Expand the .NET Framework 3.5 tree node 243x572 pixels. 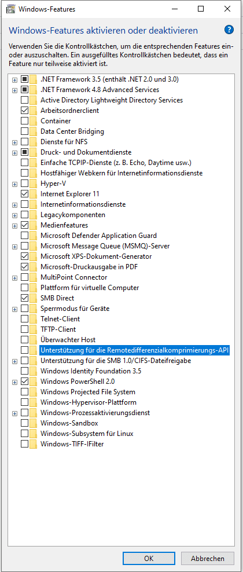point(14,79)
